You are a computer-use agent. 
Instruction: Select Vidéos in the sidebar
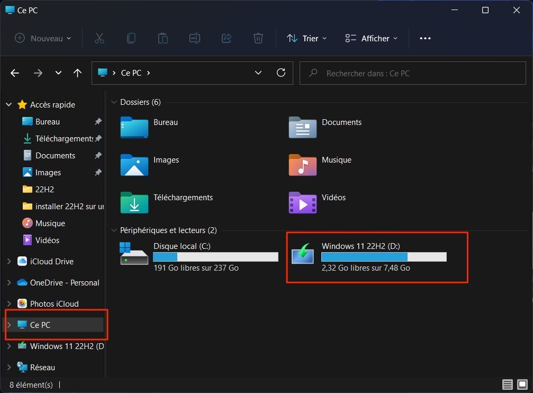coord(47,240)
